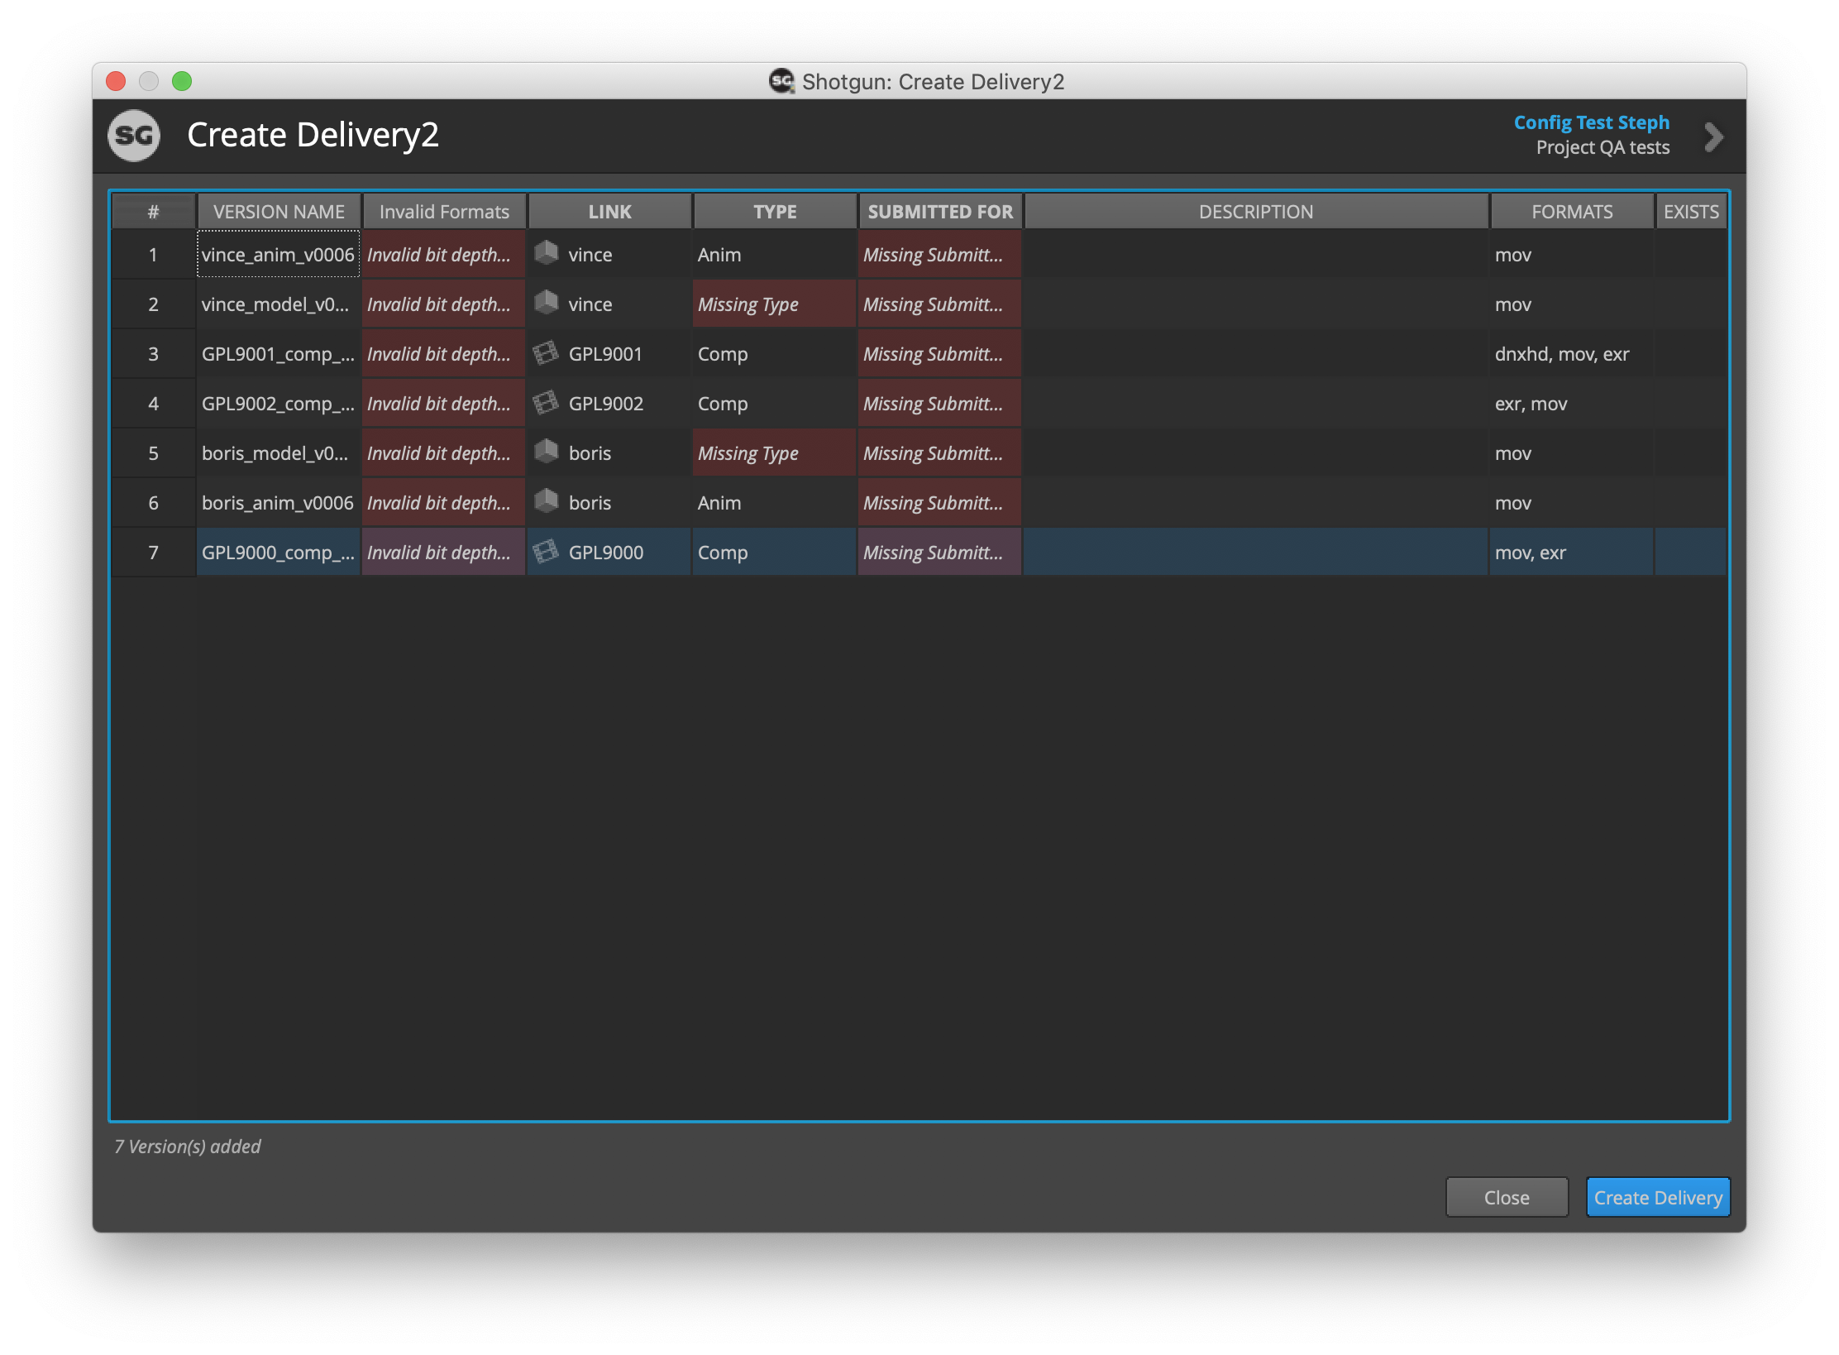This screenshot has width=1839, height=1355.
Task: Select the vince_anim_v0006 version cell
Action: click(x=279, y=254)
